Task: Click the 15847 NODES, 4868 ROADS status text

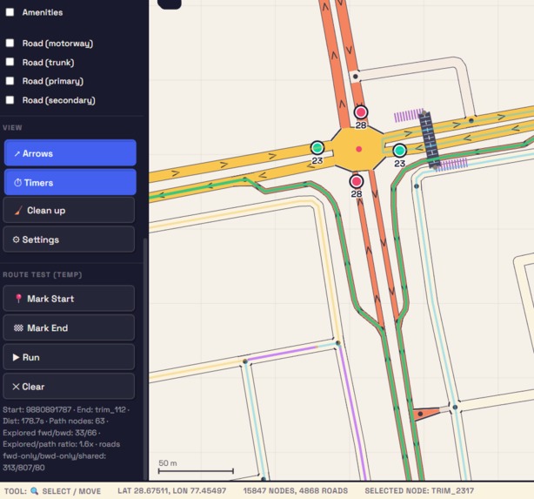Action: coord(296,491)
